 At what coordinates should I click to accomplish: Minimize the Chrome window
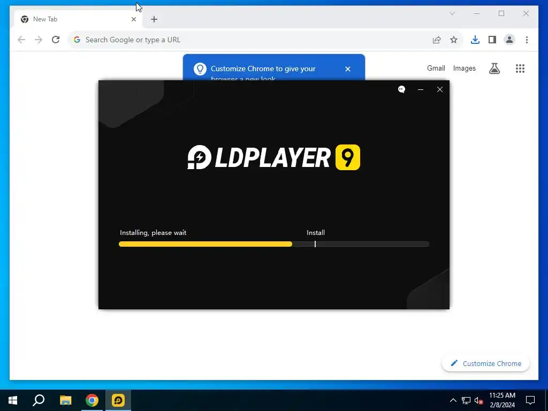[477, 13]
